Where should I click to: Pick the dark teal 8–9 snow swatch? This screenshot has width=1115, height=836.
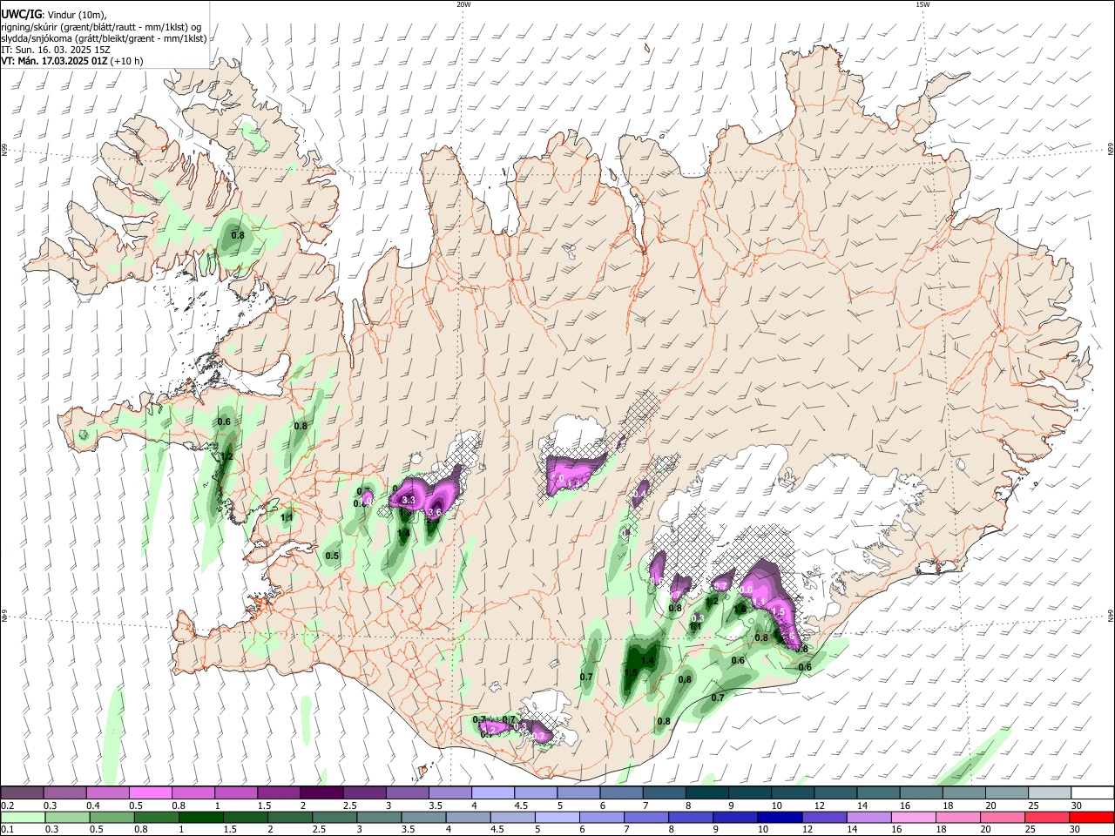[x=706, y=792]
